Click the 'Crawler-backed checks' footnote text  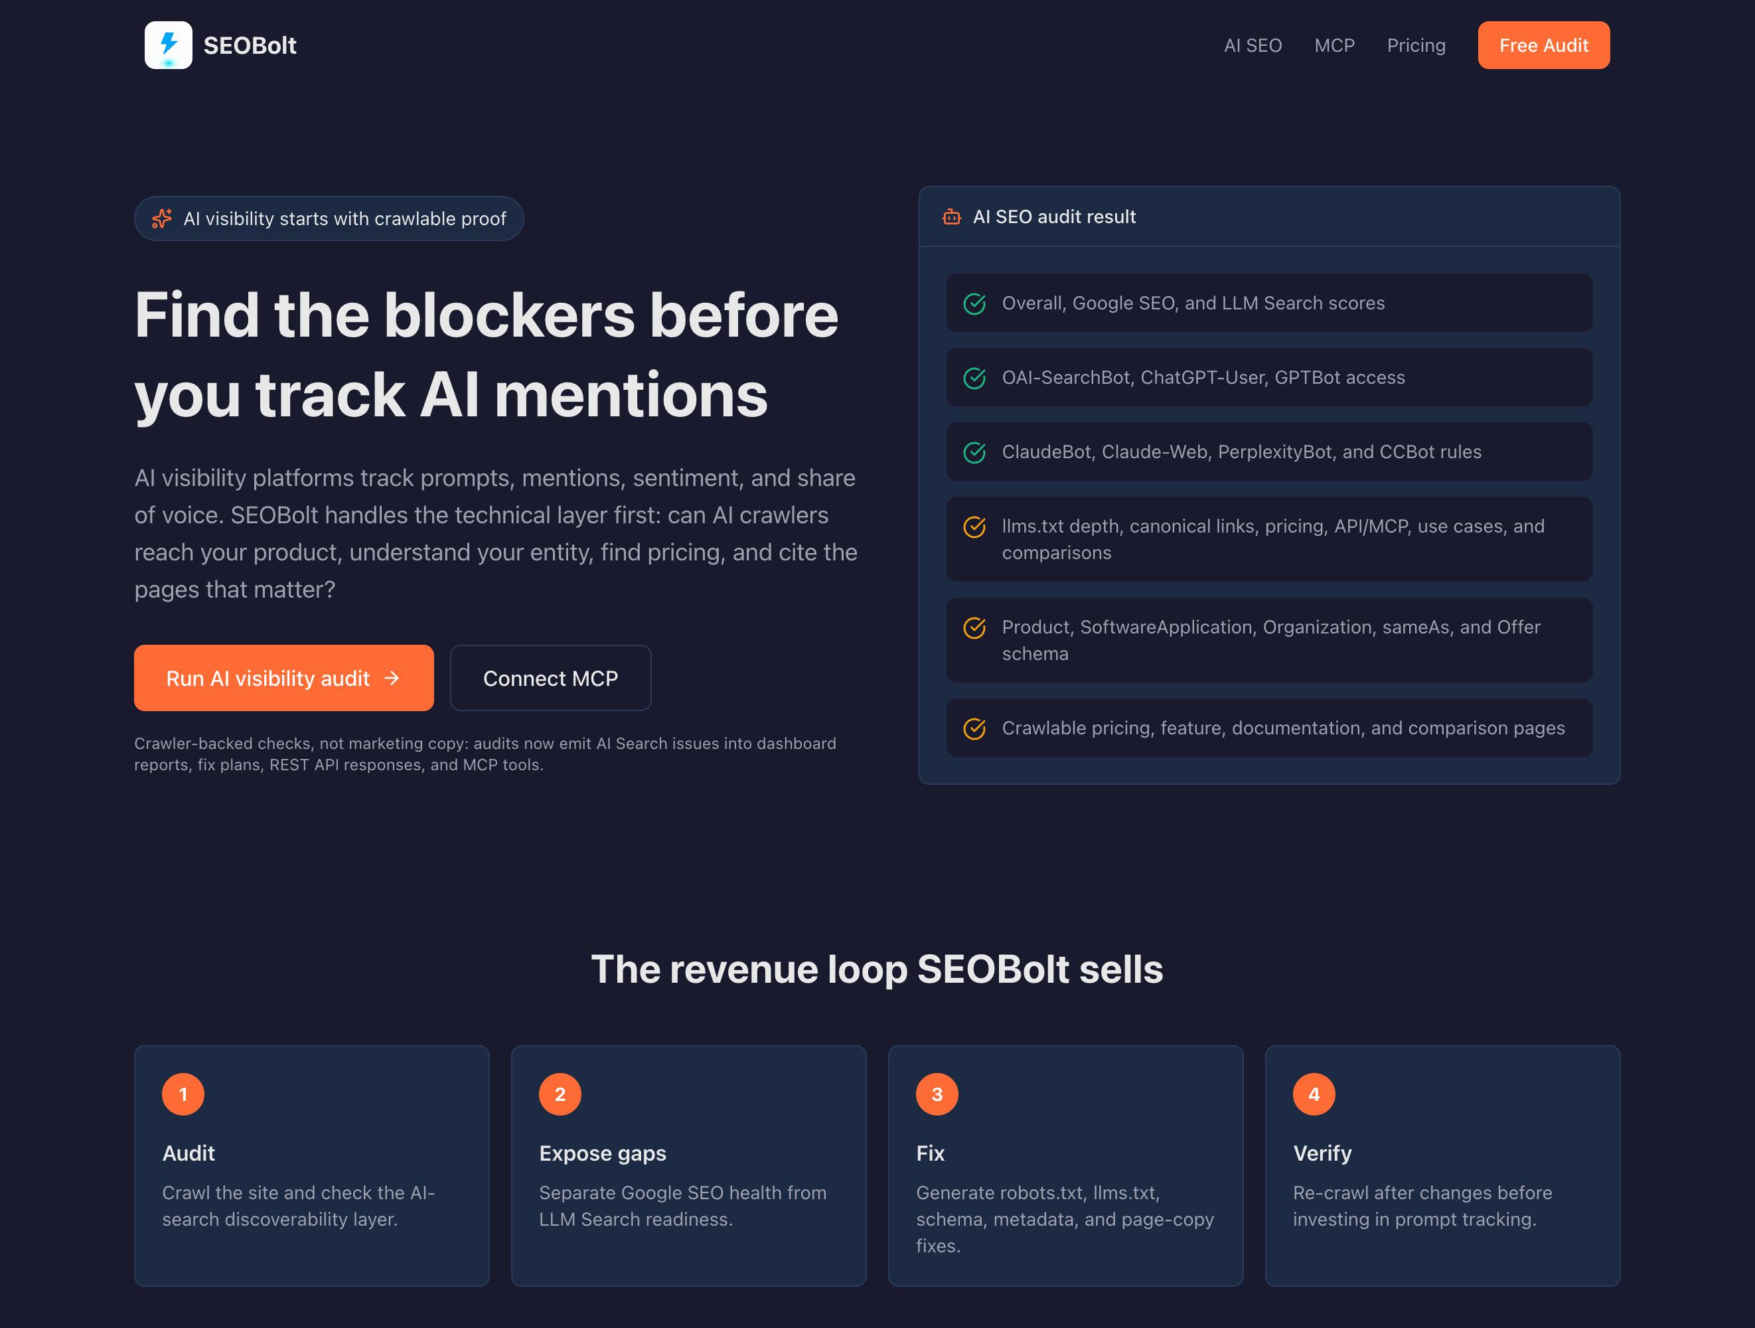485,754
